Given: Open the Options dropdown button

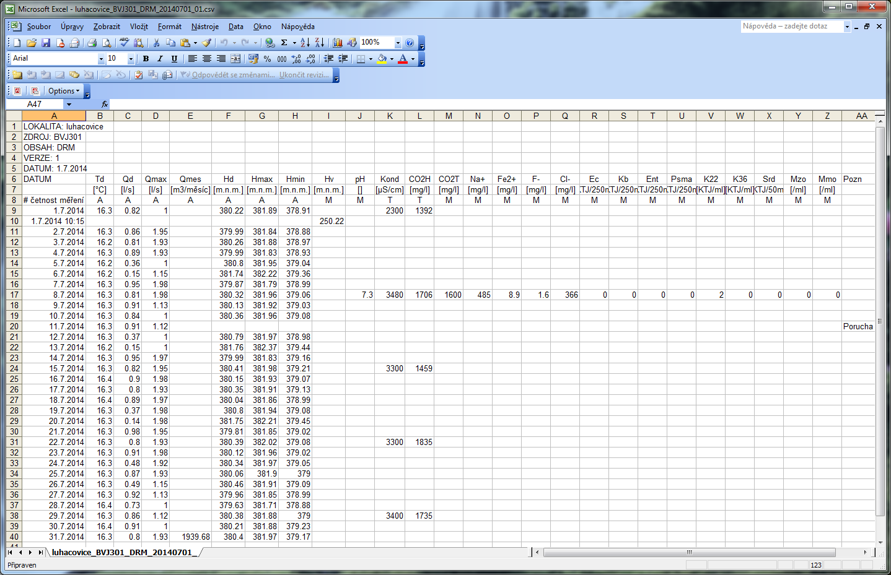Looking at the screenshot, I should pos(64,91).
